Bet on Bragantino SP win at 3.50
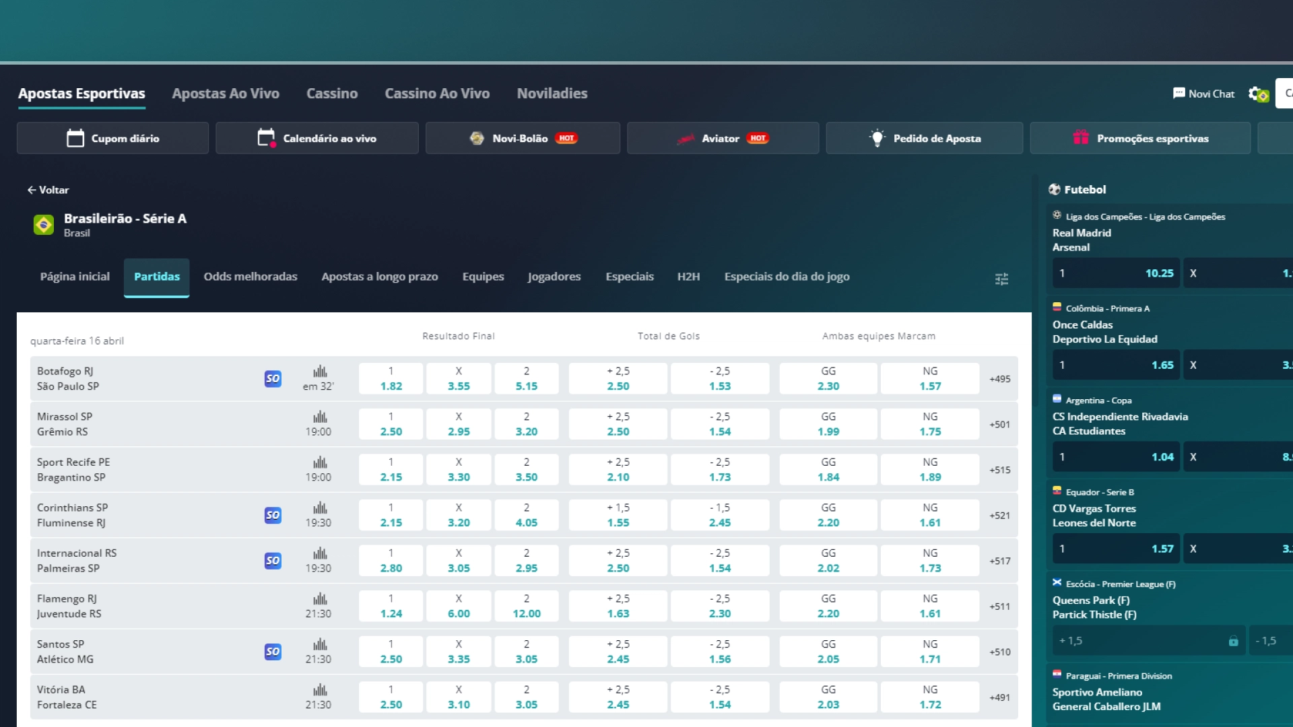 (527, 469)
